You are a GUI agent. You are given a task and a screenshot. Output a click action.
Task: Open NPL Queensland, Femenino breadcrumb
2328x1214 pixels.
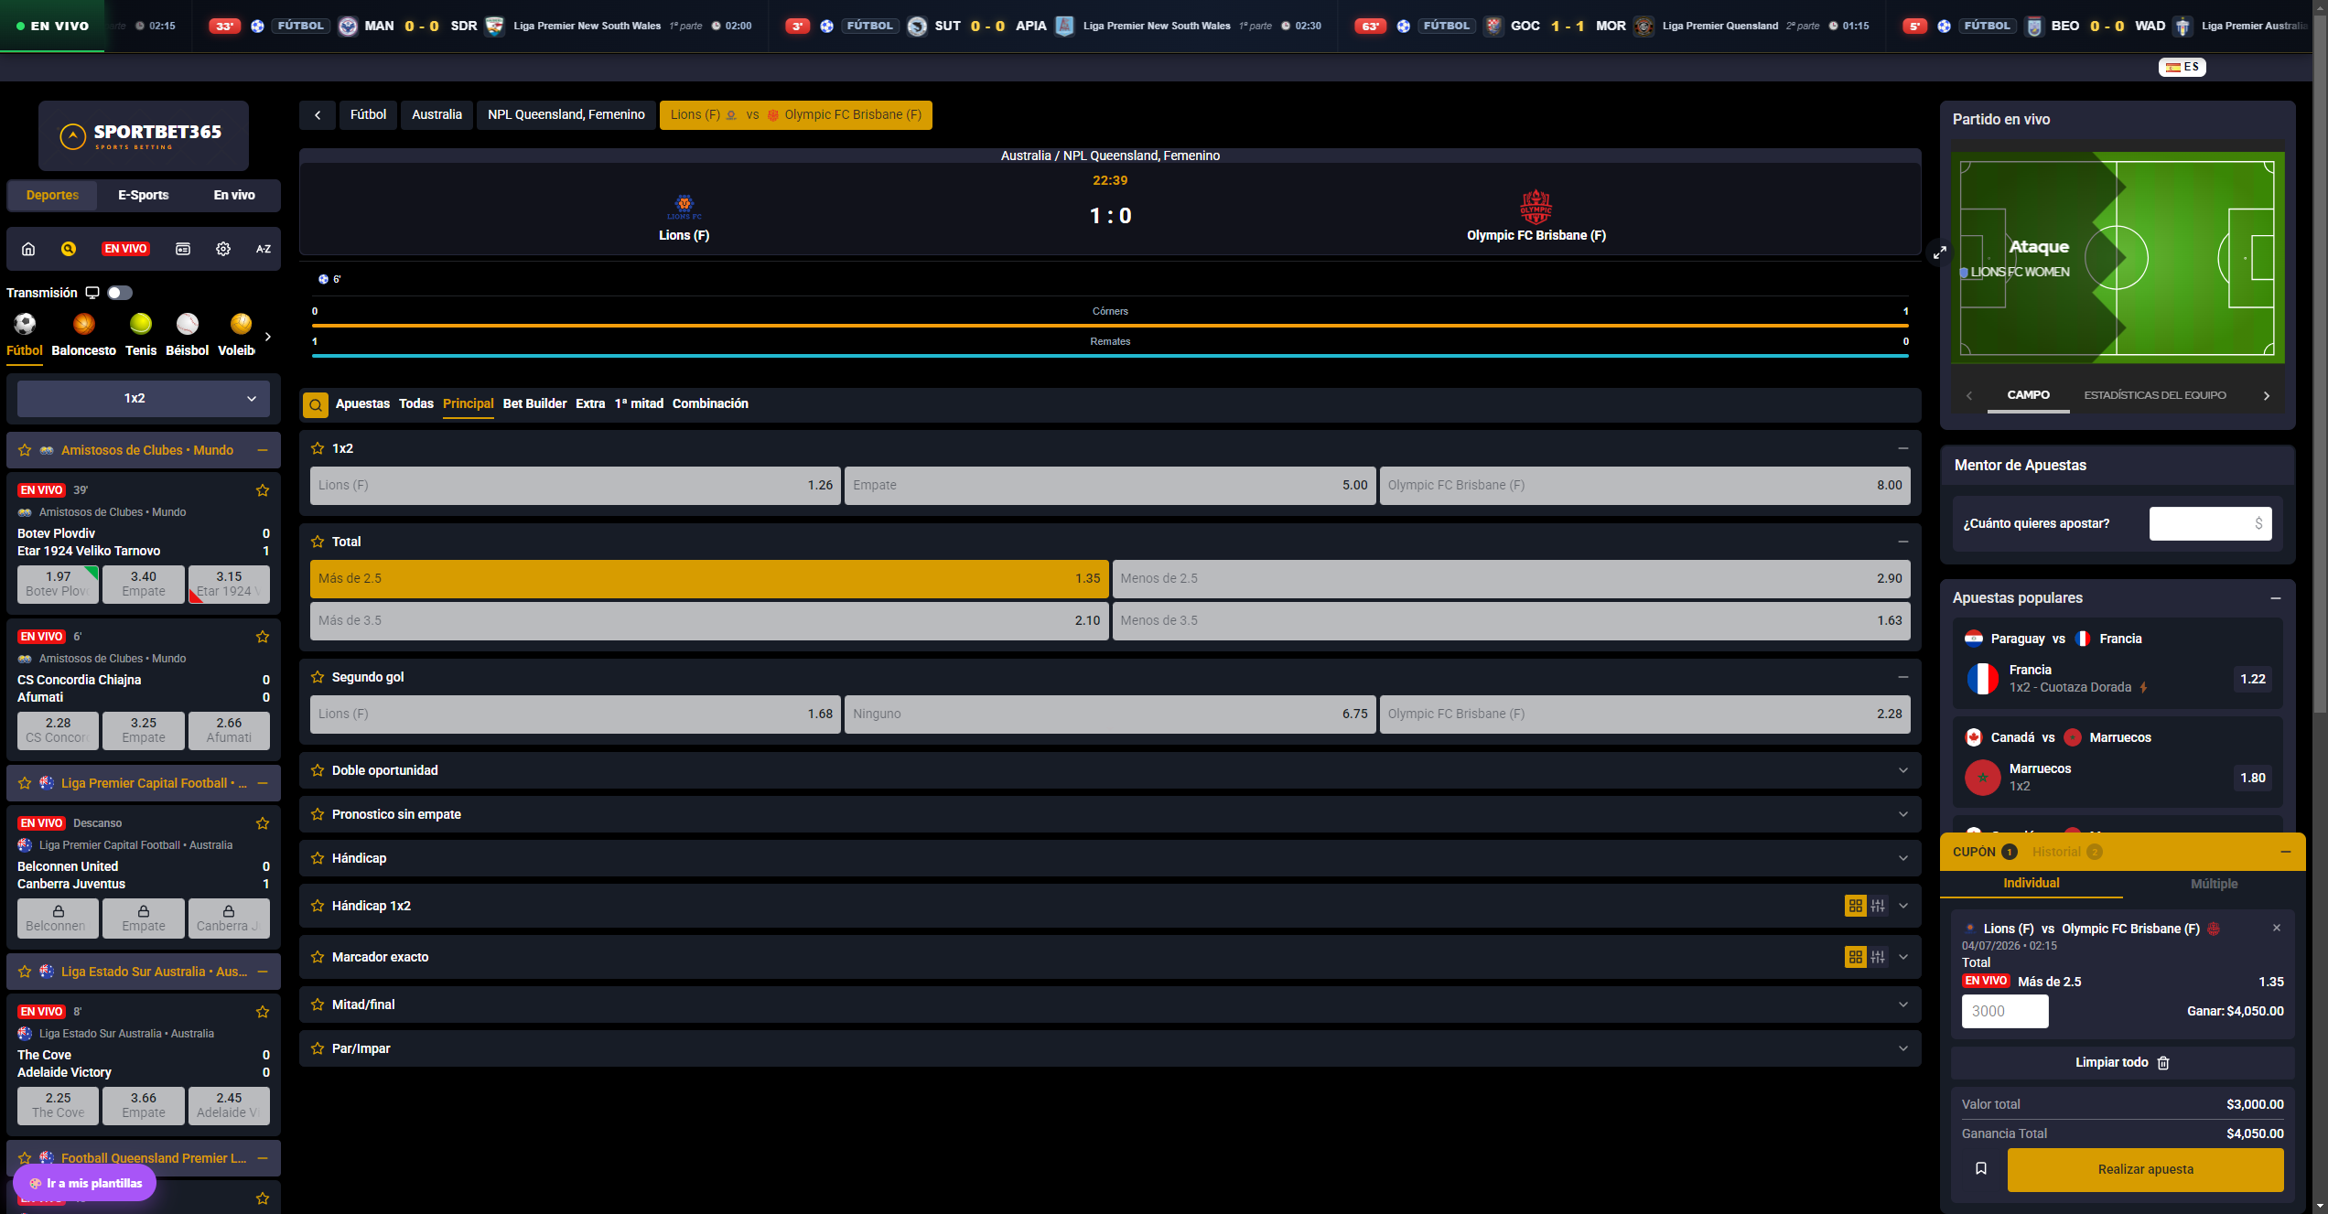566,115
